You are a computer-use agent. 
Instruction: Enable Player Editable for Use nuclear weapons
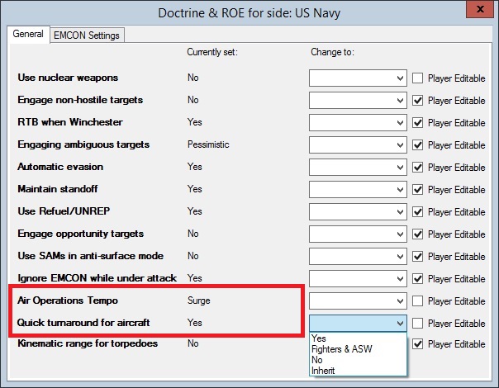click(x=417, y=78)
